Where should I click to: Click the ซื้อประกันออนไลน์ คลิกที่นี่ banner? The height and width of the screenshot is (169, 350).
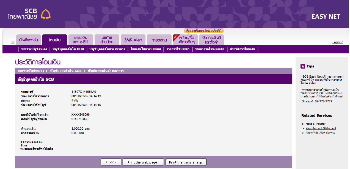(204, 31)
